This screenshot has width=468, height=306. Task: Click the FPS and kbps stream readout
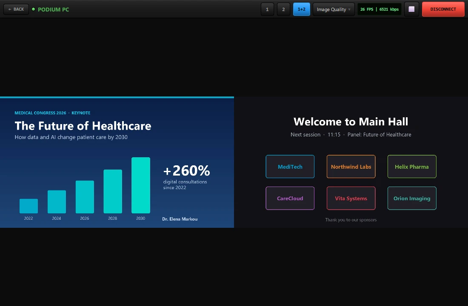tap(380, 9)
